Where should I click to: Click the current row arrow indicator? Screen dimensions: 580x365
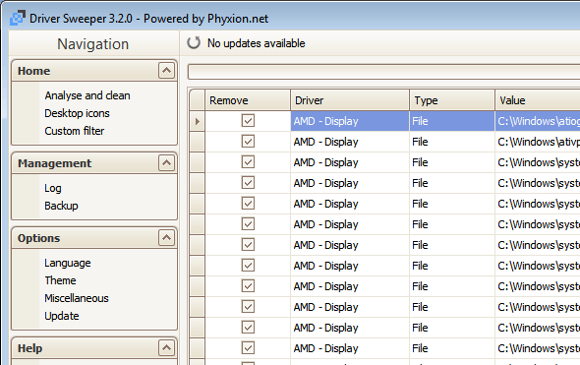coord(198,121)
